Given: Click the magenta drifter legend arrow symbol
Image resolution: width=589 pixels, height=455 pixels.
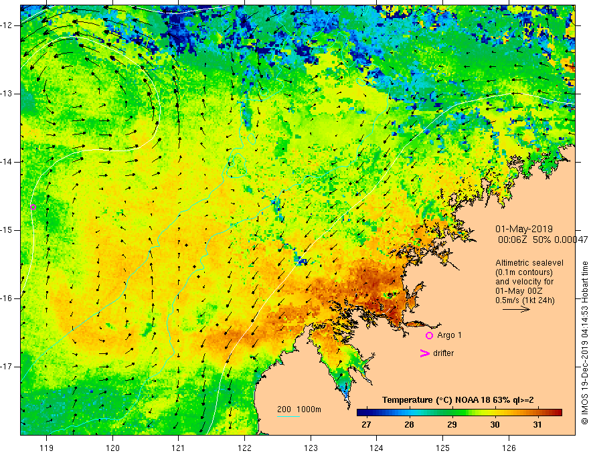Looking at the screenshot, I should tap(424, 353).
